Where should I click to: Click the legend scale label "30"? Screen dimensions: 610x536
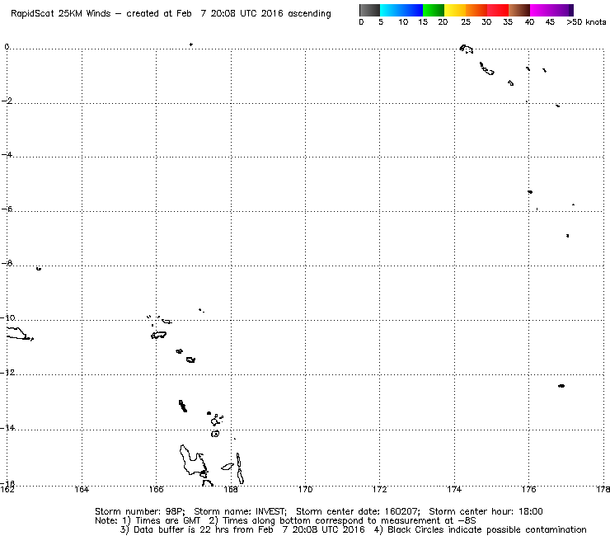[486, 22]
